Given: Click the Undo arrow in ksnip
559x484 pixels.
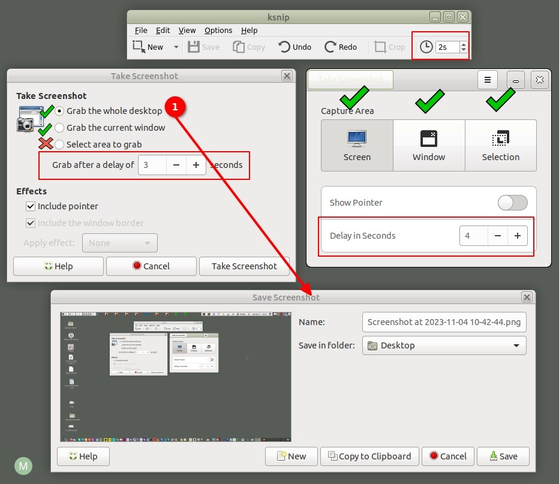Looking at the screenshot, I should tap(284, 47).
